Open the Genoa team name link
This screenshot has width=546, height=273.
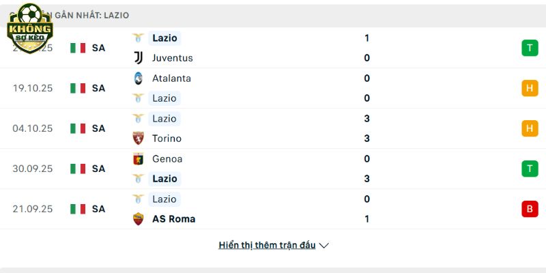click(167, 158)
